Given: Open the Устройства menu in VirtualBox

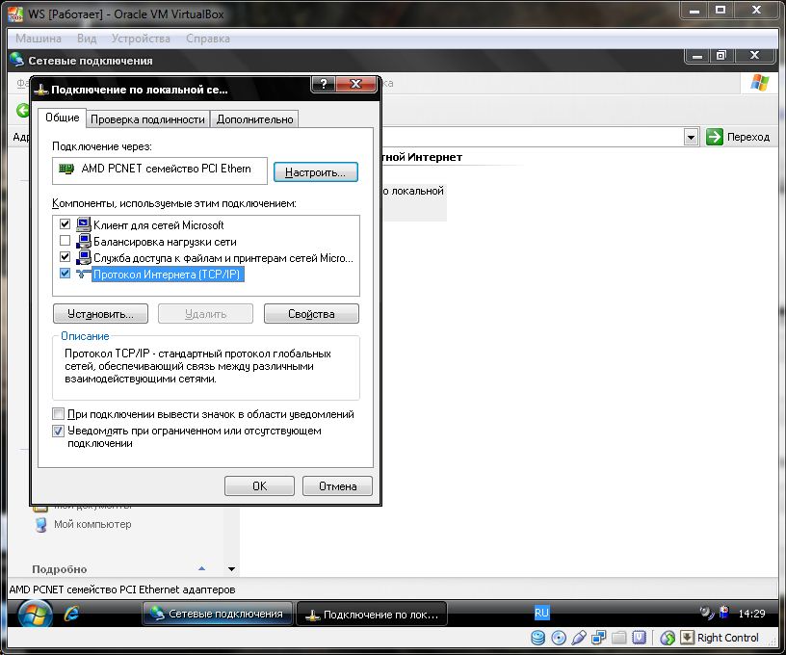Looking at the screenshot, I should [141, 39].
